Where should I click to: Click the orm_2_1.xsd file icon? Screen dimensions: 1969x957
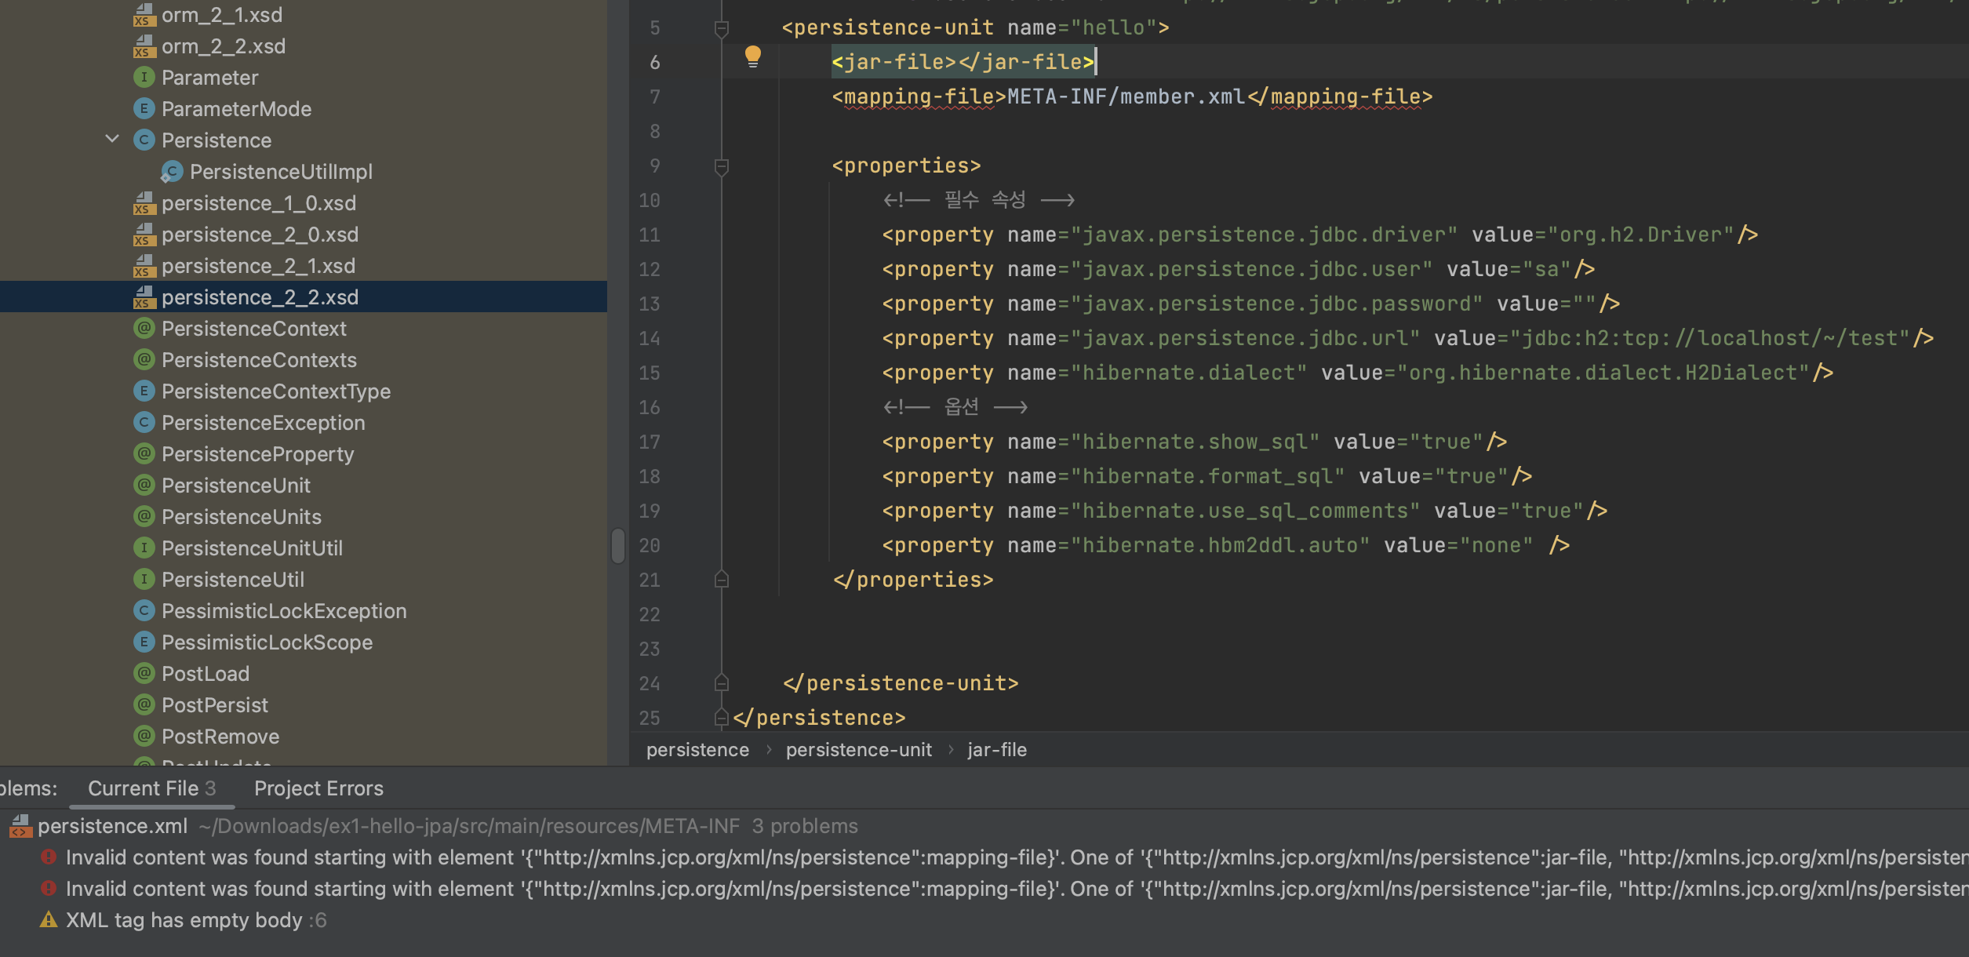point(144,15)
